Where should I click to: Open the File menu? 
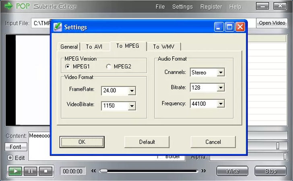click(160, 7)
